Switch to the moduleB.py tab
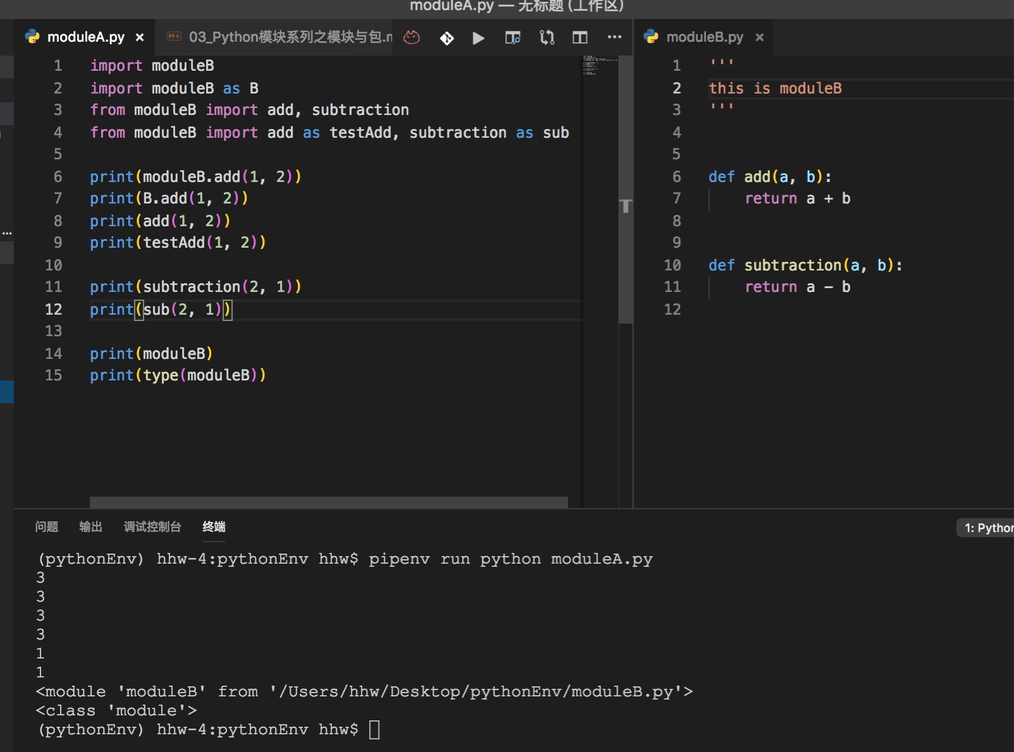Image resolution: width=1014 pixels, height=752 pixels. pyautogui.click(x=704, y=37)
